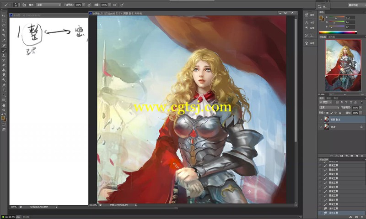Switch to the Channels tab beside Layers
Image resolution: width=366 pixels, height=219 pixels.
pyautogui.click(x=328, y=98)
